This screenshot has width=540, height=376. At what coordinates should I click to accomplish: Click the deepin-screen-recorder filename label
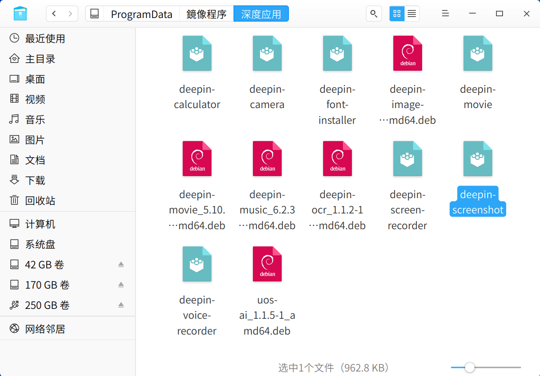[x=408, y=210]
